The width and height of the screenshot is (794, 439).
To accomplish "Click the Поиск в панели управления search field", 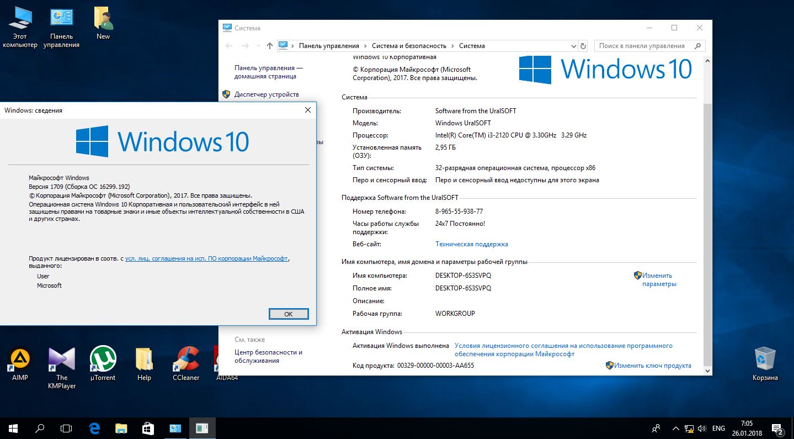I will pos(646,46).
